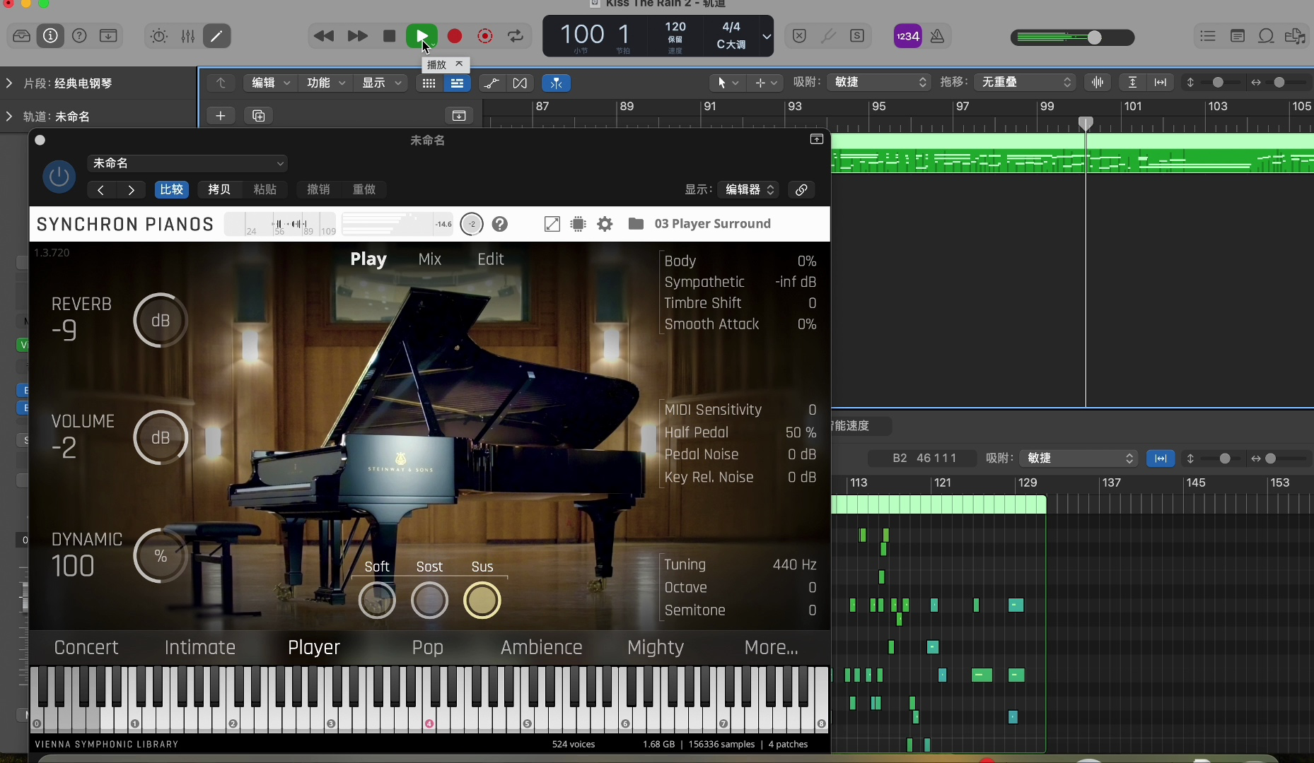The image size is (1314, 763).
Task: Toggle the blue Catch Playhead button
Action: pyautogui.click(x=556, y=83)
